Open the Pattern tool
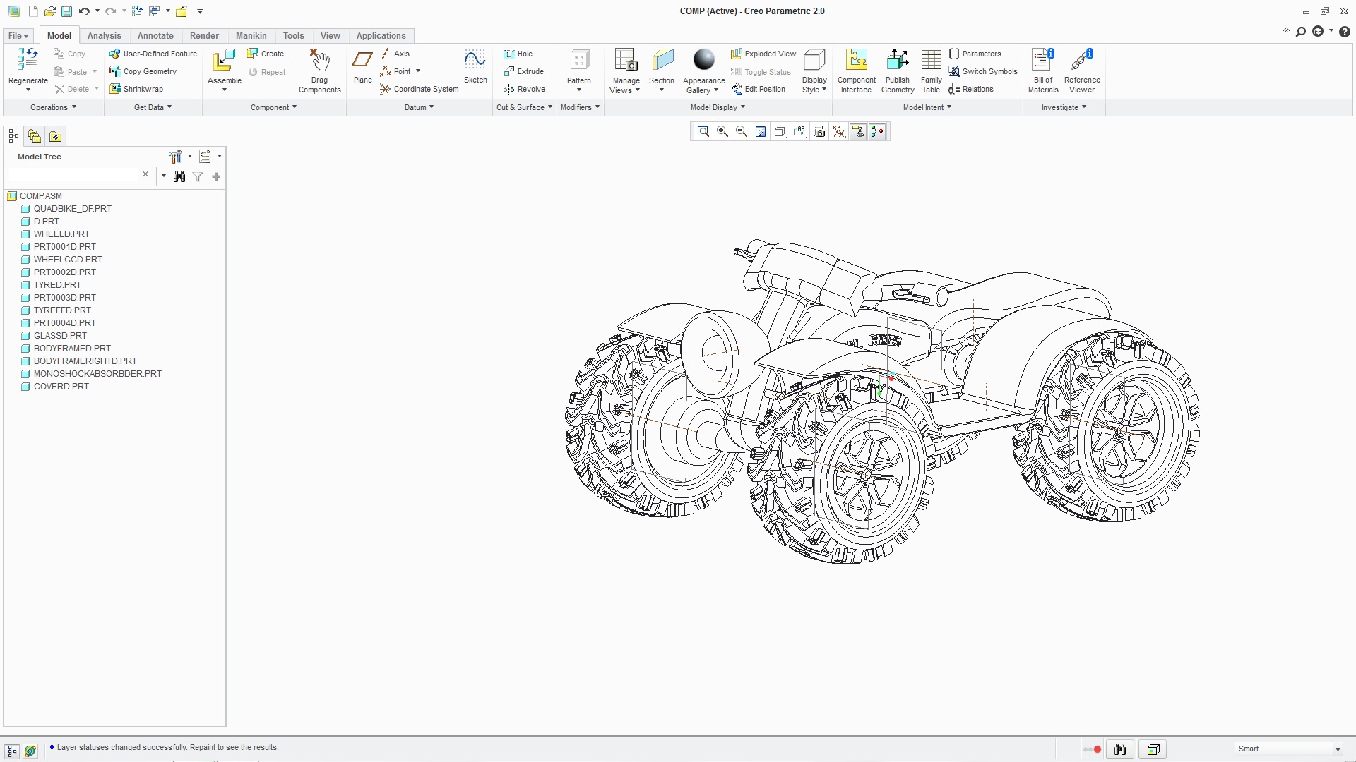1356x762 pixels. (x=579, y=61)
